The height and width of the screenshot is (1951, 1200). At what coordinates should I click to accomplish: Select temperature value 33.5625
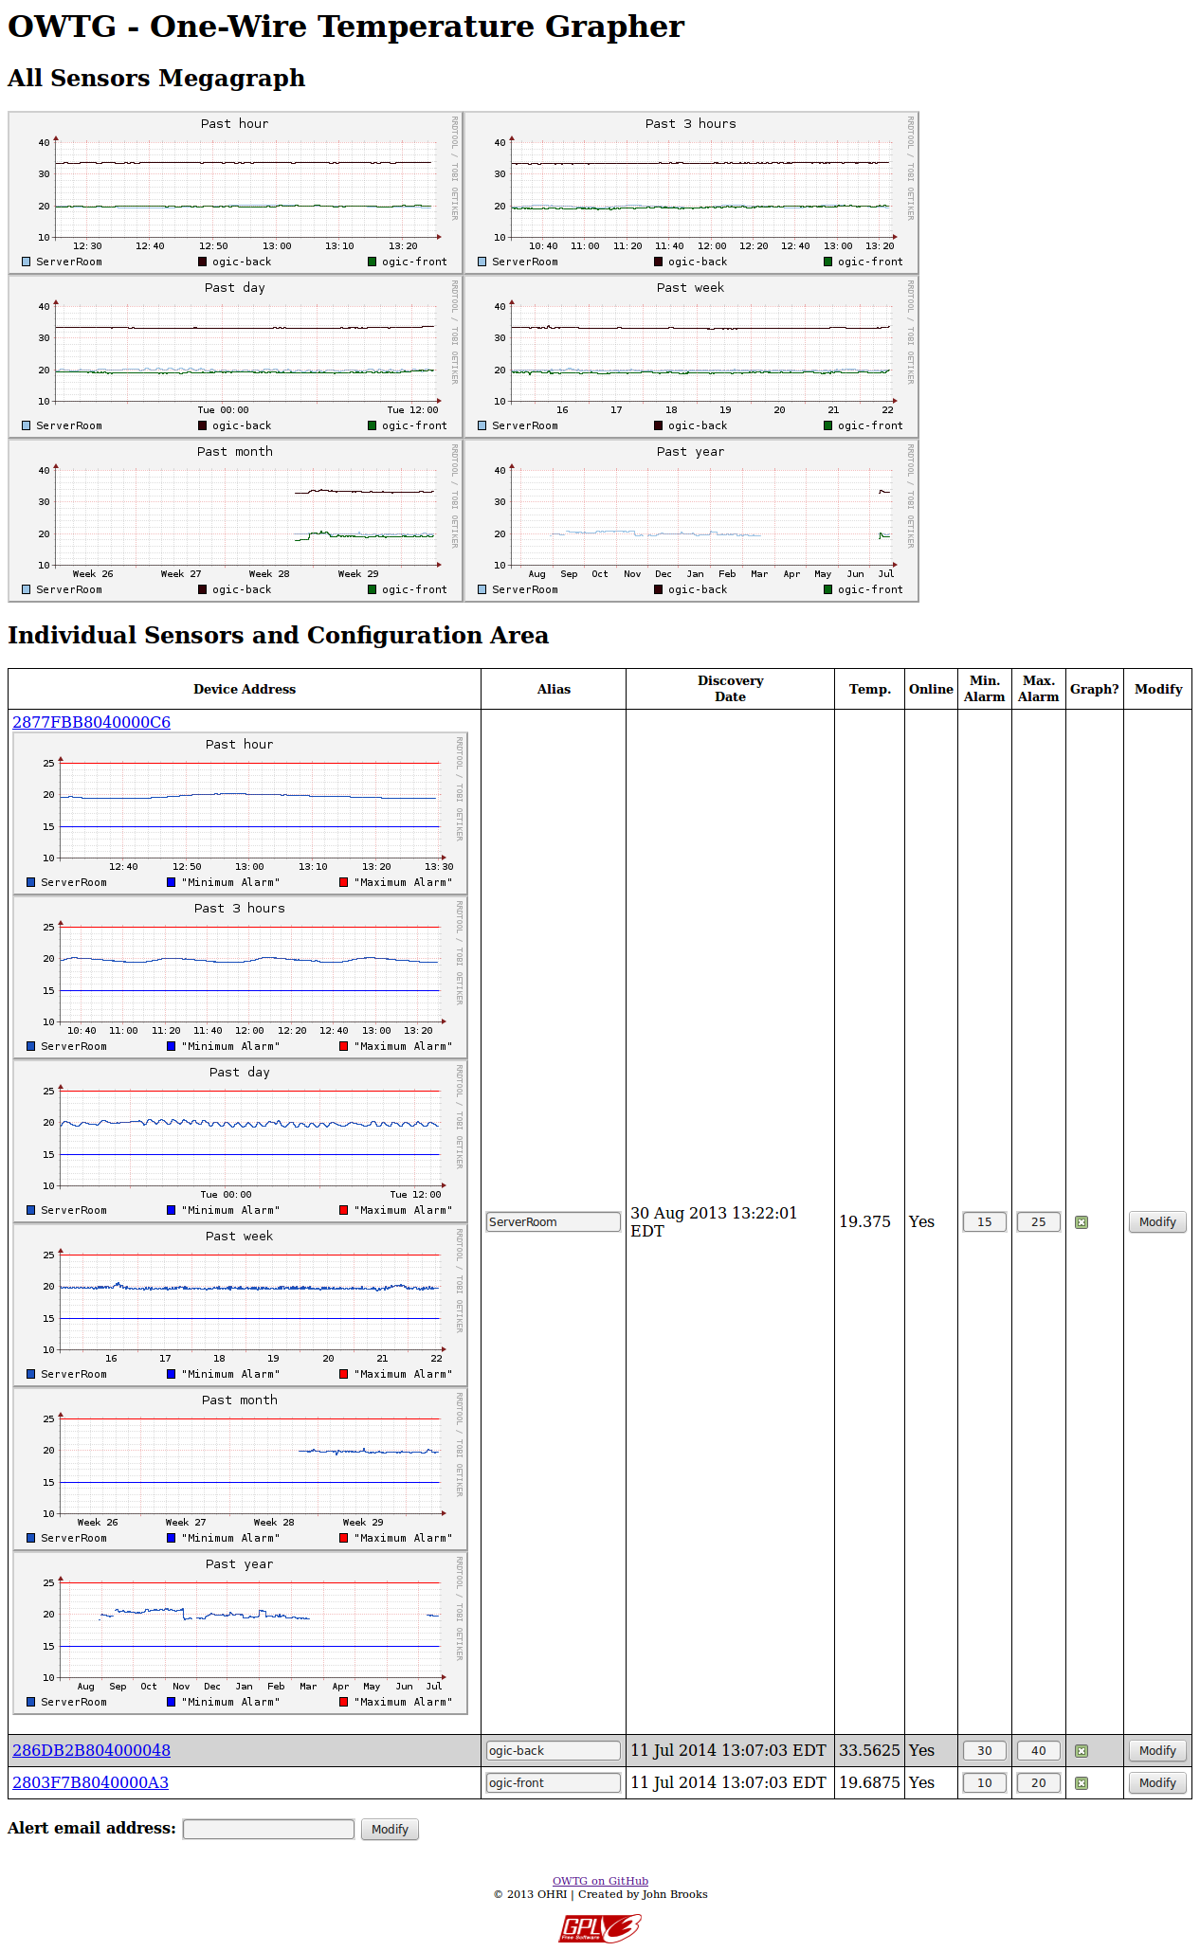pos(869,1751)
